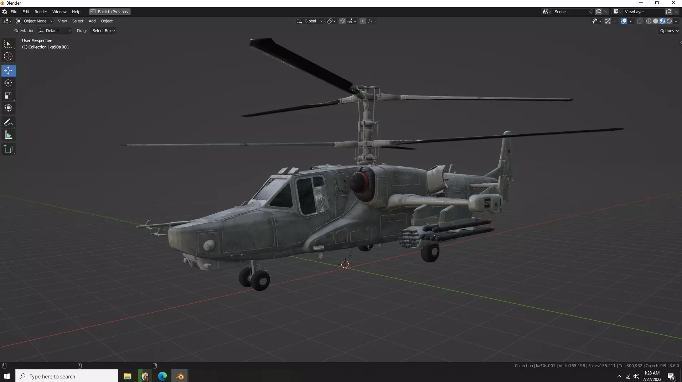682x382 pixels.
Task: Toggle proportional editing
Action: coord(363,21)
